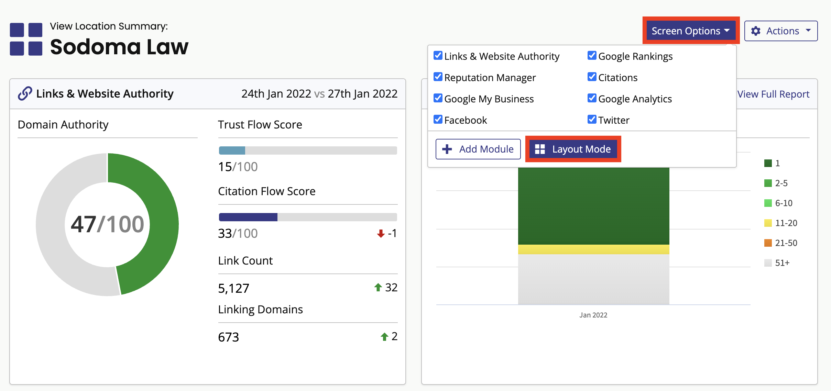This screenshot has height=391, width=831.
Task: Click the 5,127 link count value
Action: [234, 288]
